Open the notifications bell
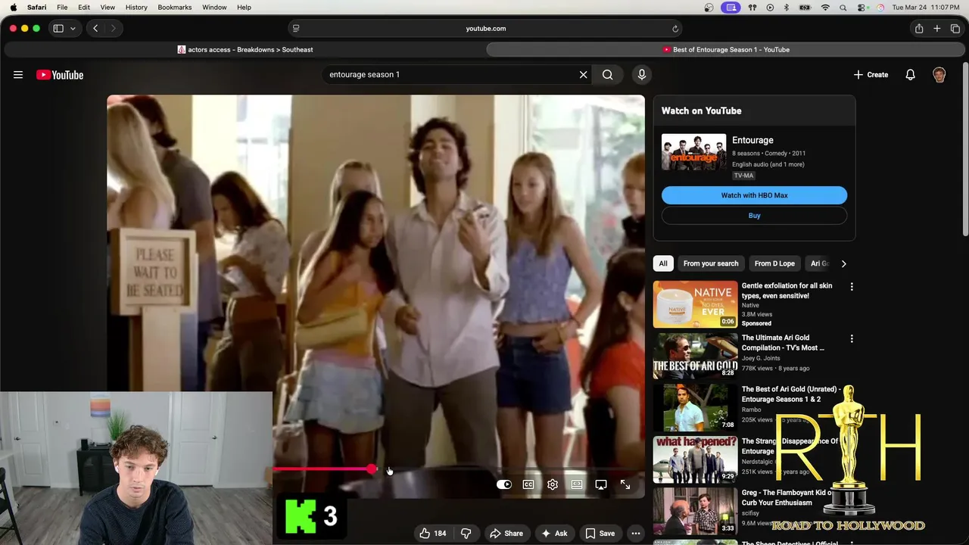The height and width of the screenshot is (545, 969). click(x=911, y=75)
